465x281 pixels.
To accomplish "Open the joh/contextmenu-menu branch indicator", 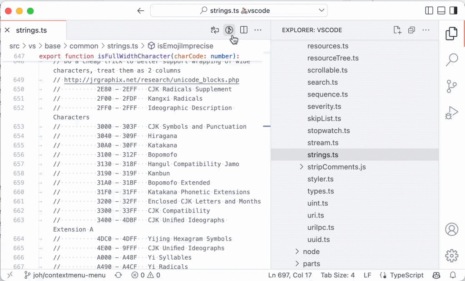I will 64,275.
